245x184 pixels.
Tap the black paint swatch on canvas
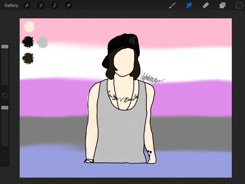tap(28, 42)
